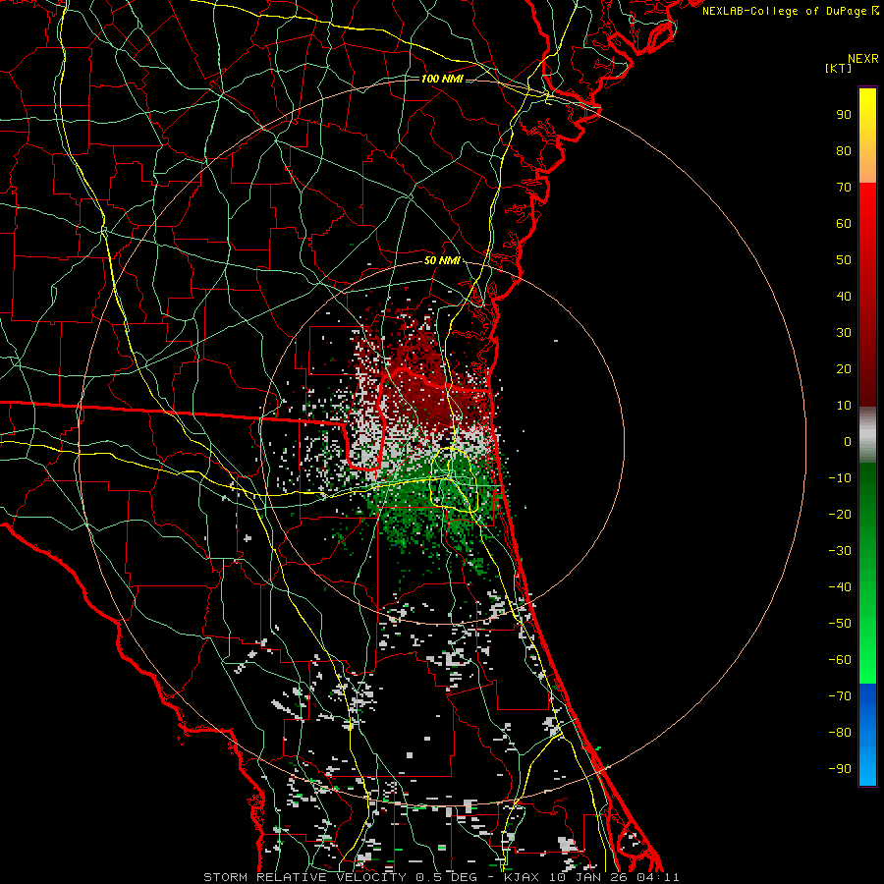Click the blue bottom segment of the color bar
The height and width of the screenshot is (884, 884).
pos(867,734)
